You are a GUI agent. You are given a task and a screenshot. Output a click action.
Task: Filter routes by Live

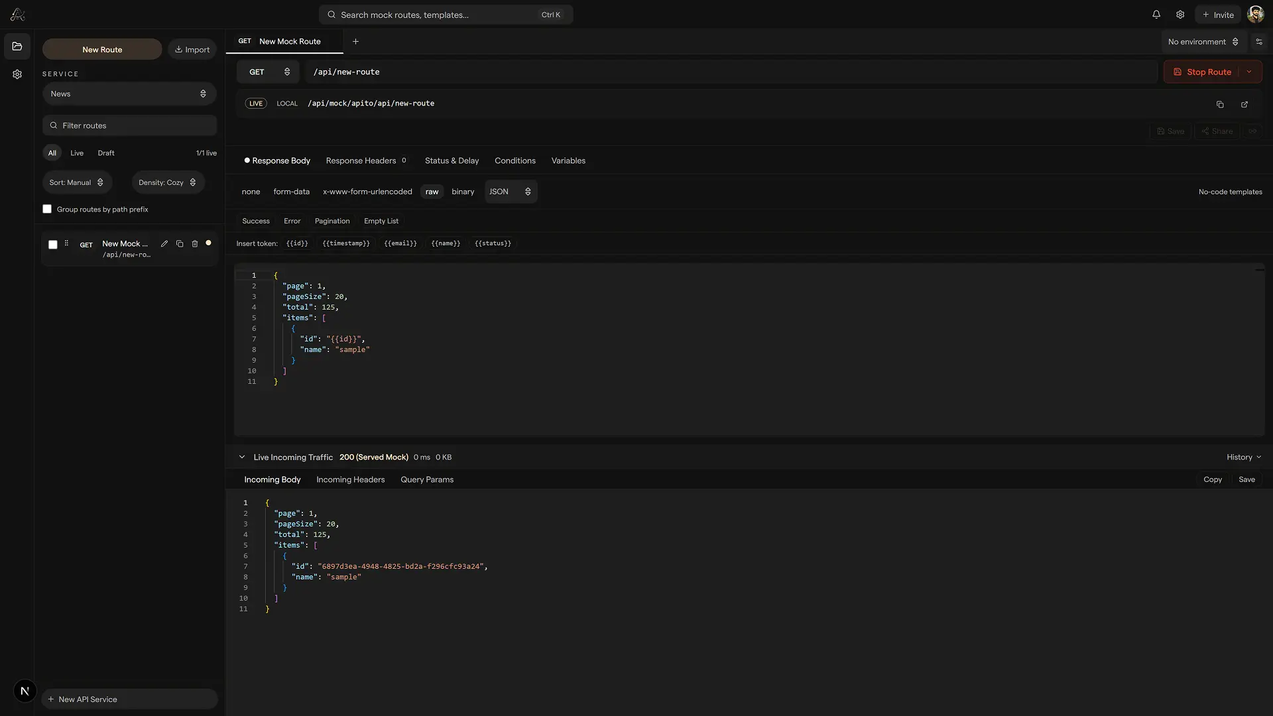pos(77,153)
